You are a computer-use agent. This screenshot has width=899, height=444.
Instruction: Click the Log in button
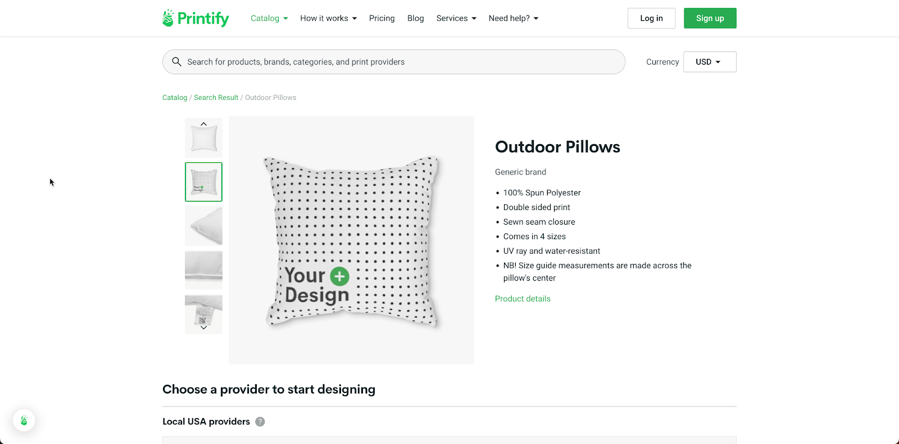651,18
